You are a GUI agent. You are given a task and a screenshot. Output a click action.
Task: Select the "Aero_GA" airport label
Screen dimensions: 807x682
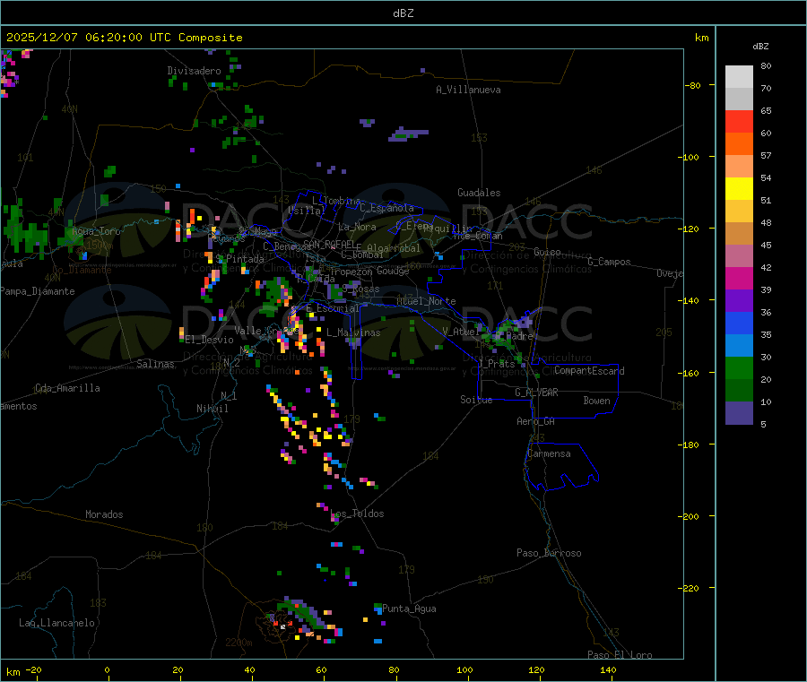click(535, 421)
